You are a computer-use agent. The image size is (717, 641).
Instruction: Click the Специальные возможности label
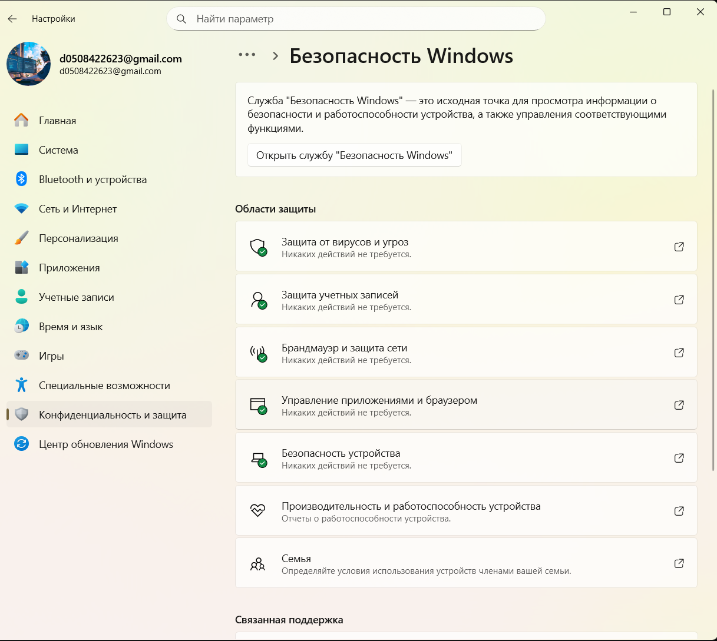tap(104, 386)
